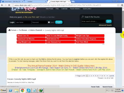This screenshot has height=93, width=124.
Task: Close Comedy Nights With Kapil tab
Action: point(69,2)
